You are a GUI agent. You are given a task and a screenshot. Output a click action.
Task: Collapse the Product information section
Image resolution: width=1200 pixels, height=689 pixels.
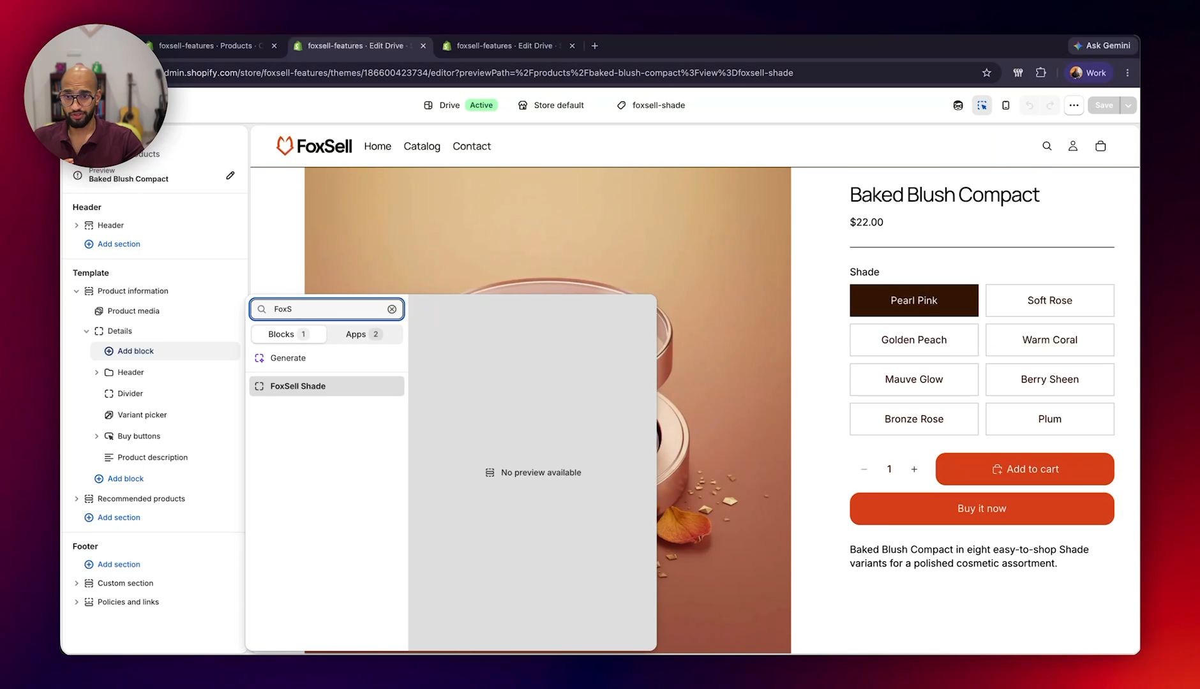77,292
